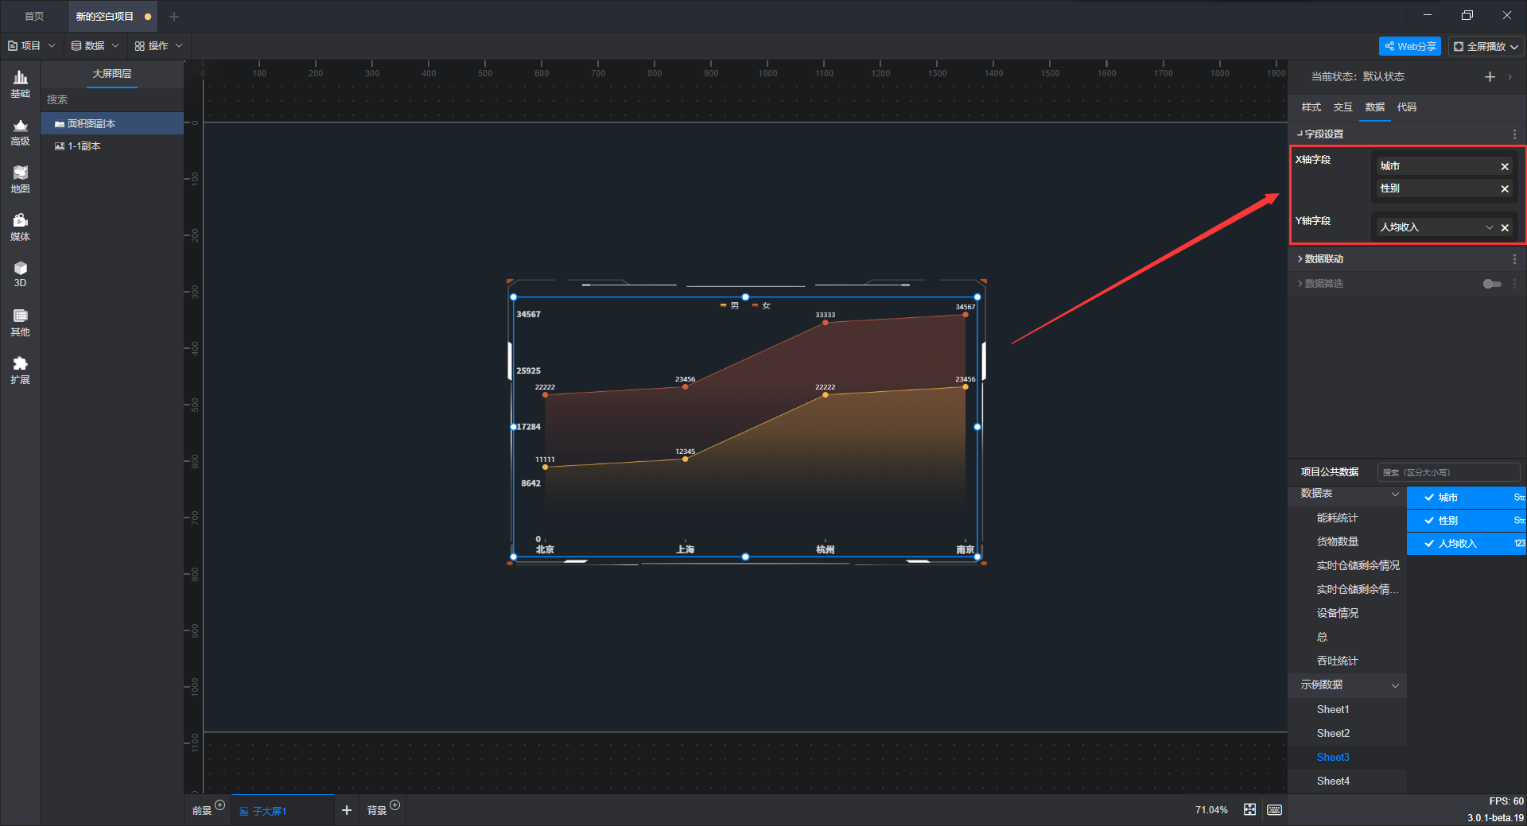Open the 项目 menu
Image resolution: width=1527 pixels, height=826 pixels.
pos(32,46)
